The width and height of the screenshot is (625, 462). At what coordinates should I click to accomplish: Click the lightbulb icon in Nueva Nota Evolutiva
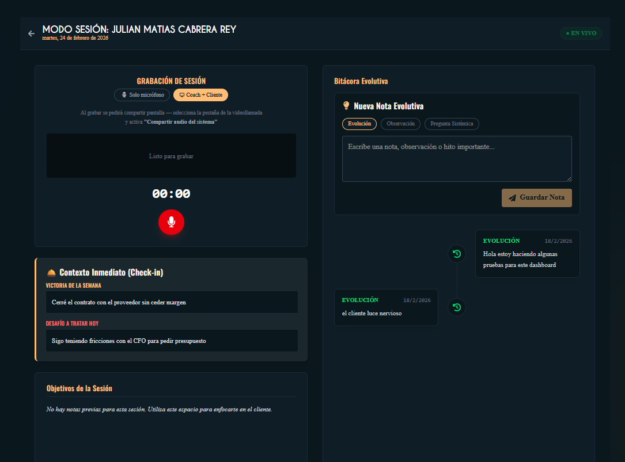346,106
